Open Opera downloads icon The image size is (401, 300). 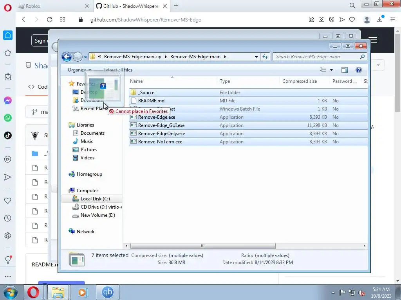point(380,20)
